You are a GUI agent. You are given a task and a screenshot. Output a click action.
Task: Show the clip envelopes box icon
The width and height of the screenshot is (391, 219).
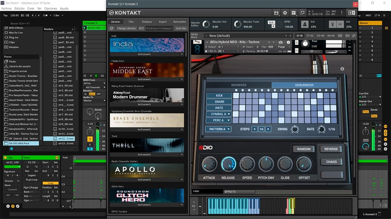click(x=18, y=206)
